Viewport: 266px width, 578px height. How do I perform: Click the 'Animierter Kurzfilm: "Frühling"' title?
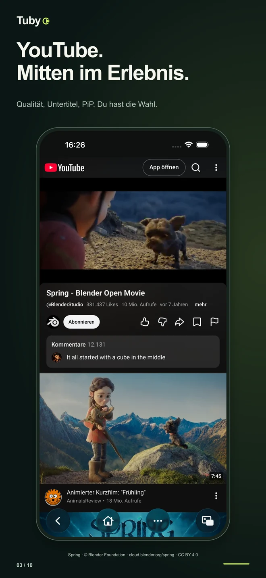[x=106, y=493]
